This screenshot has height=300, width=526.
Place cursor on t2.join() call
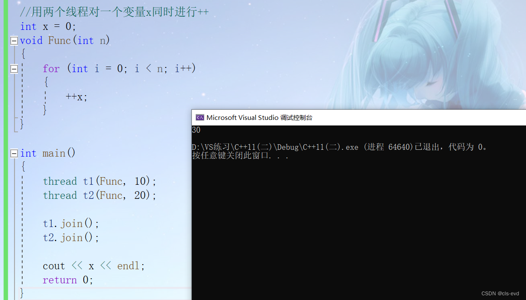pyautogui.click(x=71, y=238)
